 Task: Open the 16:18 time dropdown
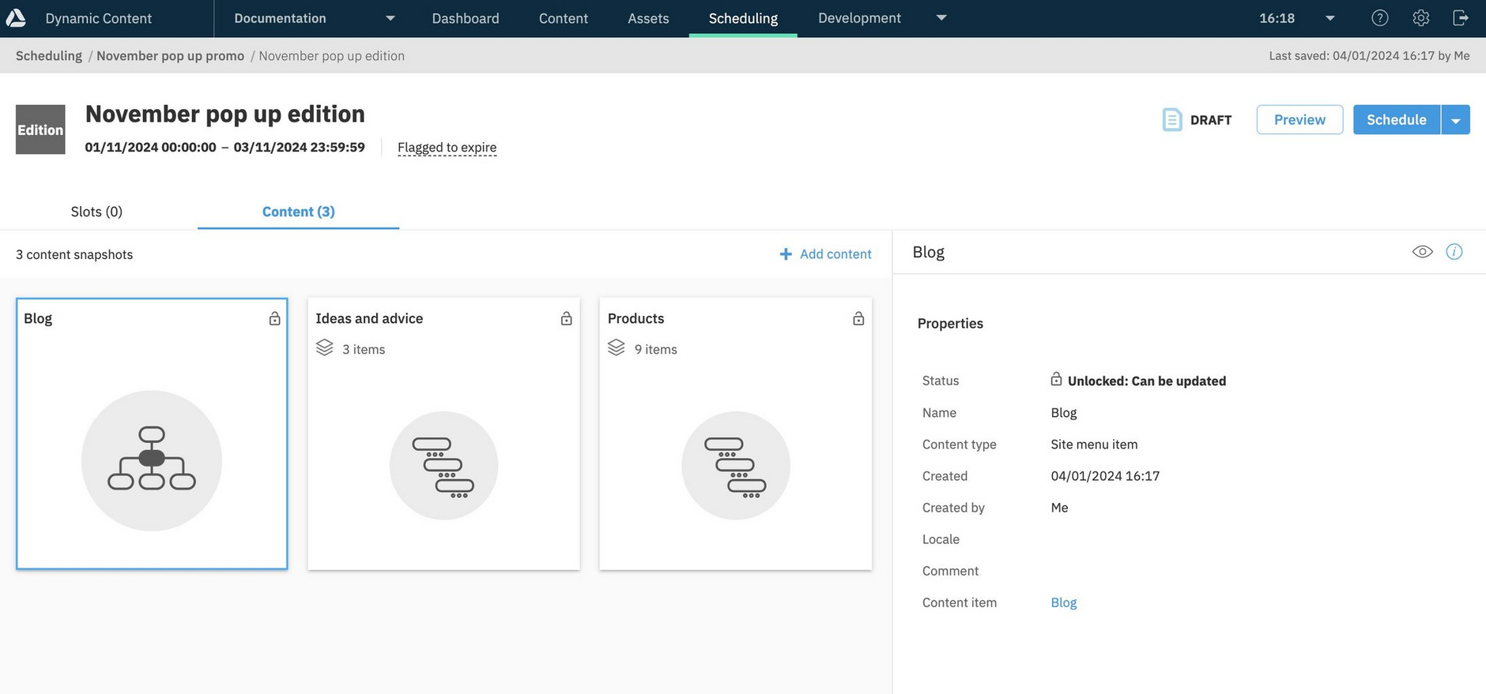point(1329,18)
